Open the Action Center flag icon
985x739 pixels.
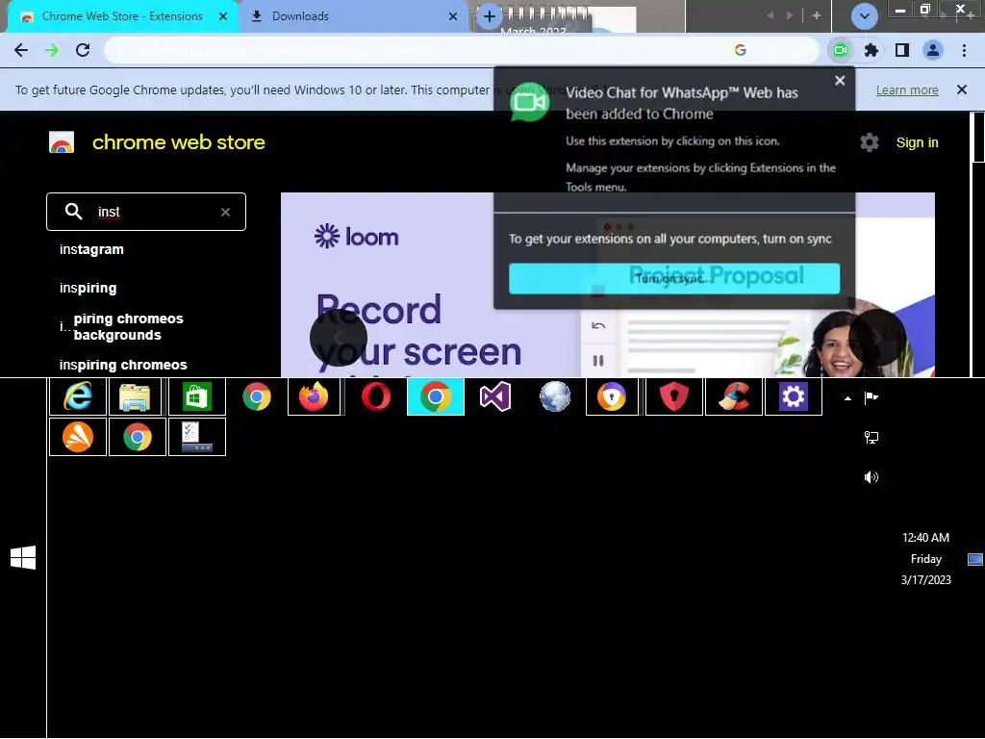pyautogui.click(x=871, y=397)
